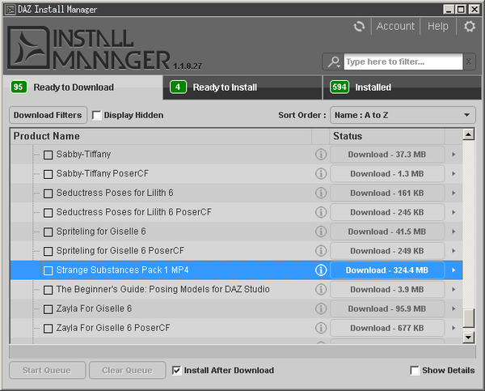The image size is (485, 391).
Task: Download Spriteling for Giselle 6 41.5 MB
Action: coord(387,232)
